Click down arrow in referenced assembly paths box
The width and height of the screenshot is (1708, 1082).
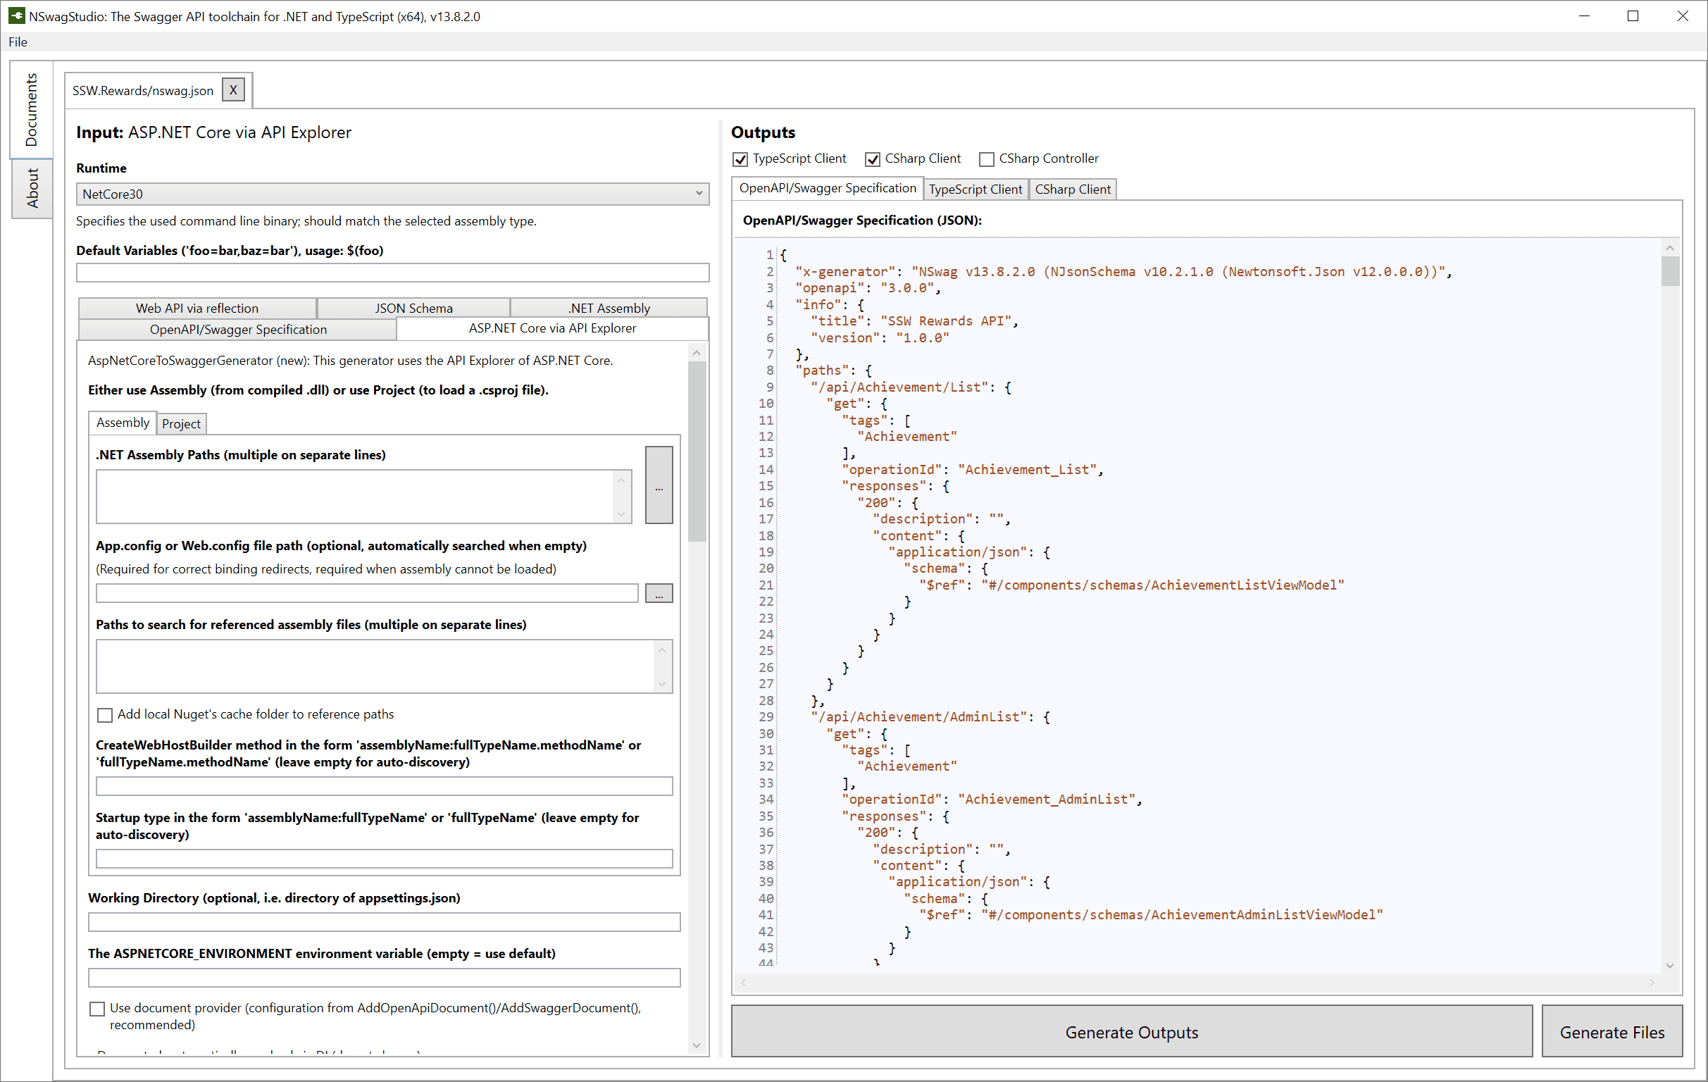point(661,684)
